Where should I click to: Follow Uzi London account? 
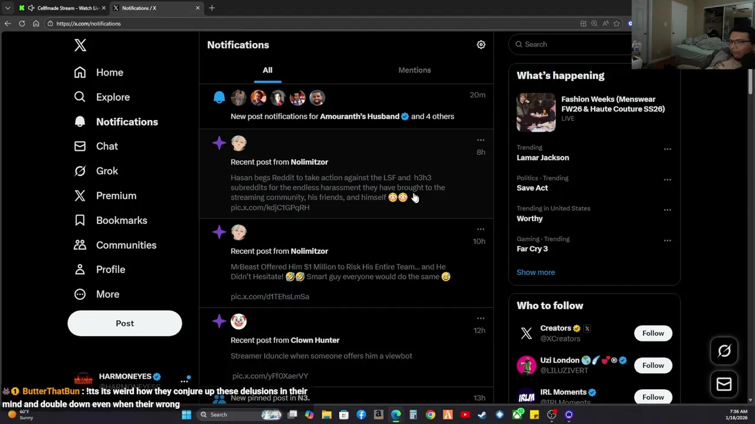point(653,365)
